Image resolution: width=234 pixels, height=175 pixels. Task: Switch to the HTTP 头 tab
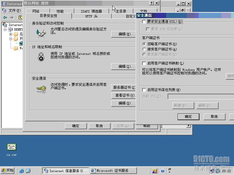[x=92, y=16]
